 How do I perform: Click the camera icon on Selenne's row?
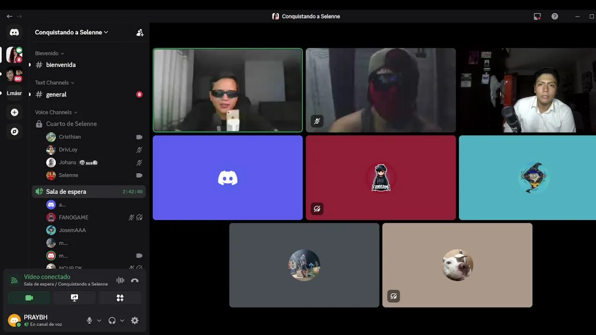point(139,175)
